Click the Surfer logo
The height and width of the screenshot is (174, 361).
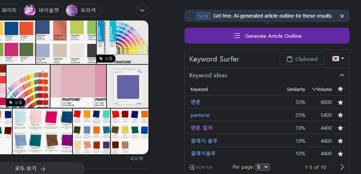(201, 168)
